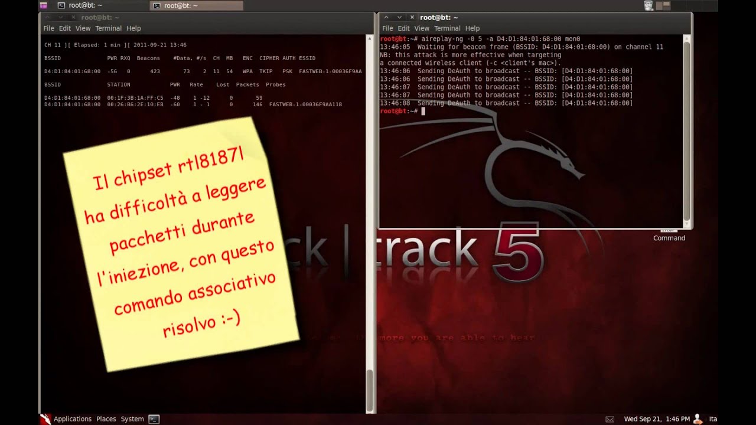Close the left airodump terminal window

(x=73, y=18)
